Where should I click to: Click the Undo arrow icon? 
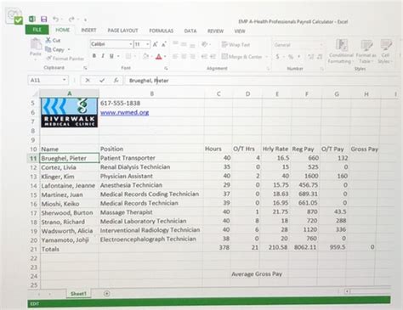tap(56, 19)
